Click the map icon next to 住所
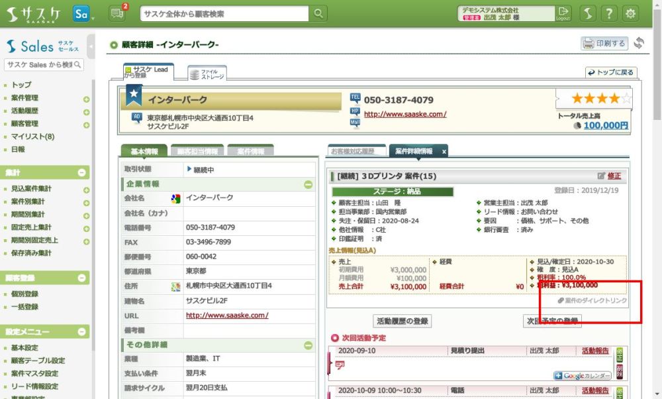Screen dimensions: 662x399 point(175,286)
